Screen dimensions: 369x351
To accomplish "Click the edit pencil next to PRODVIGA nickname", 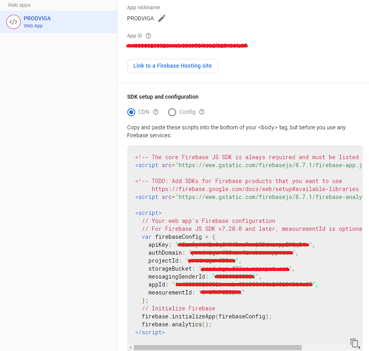I will (x=162, y=18).
